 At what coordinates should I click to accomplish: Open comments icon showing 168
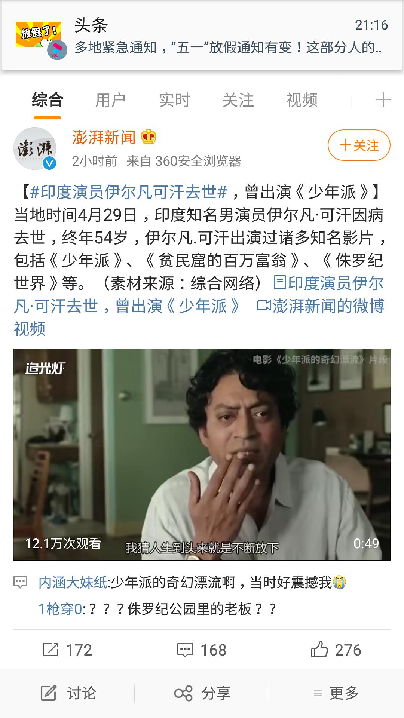coord(185,650)
